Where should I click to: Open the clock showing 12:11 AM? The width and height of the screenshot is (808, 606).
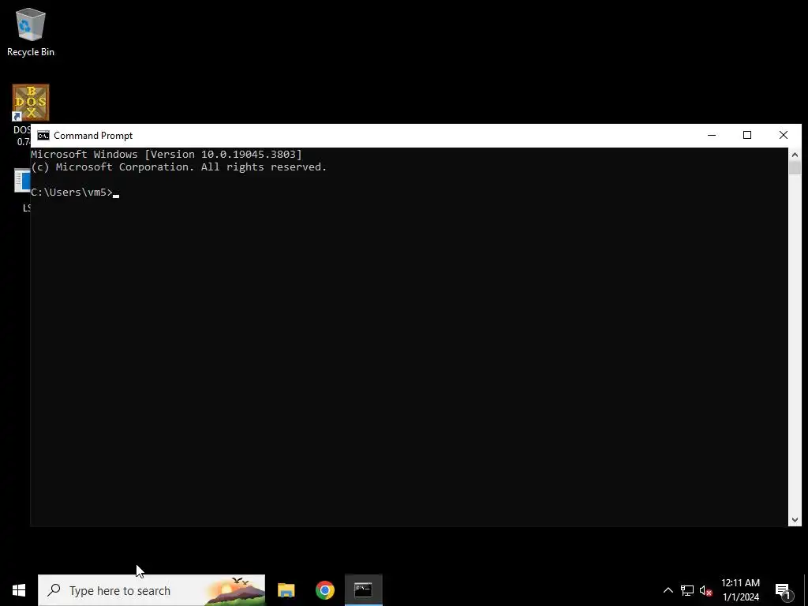pos(740,590)
